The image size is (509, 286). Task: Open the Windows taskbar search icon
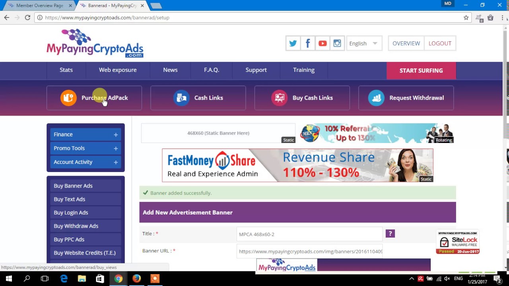[27, 279]
